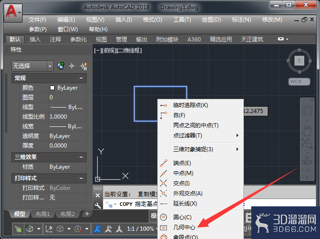Click the selection cycling status bar icon
This screenshot has width=320, height=239.
(18, 229)
